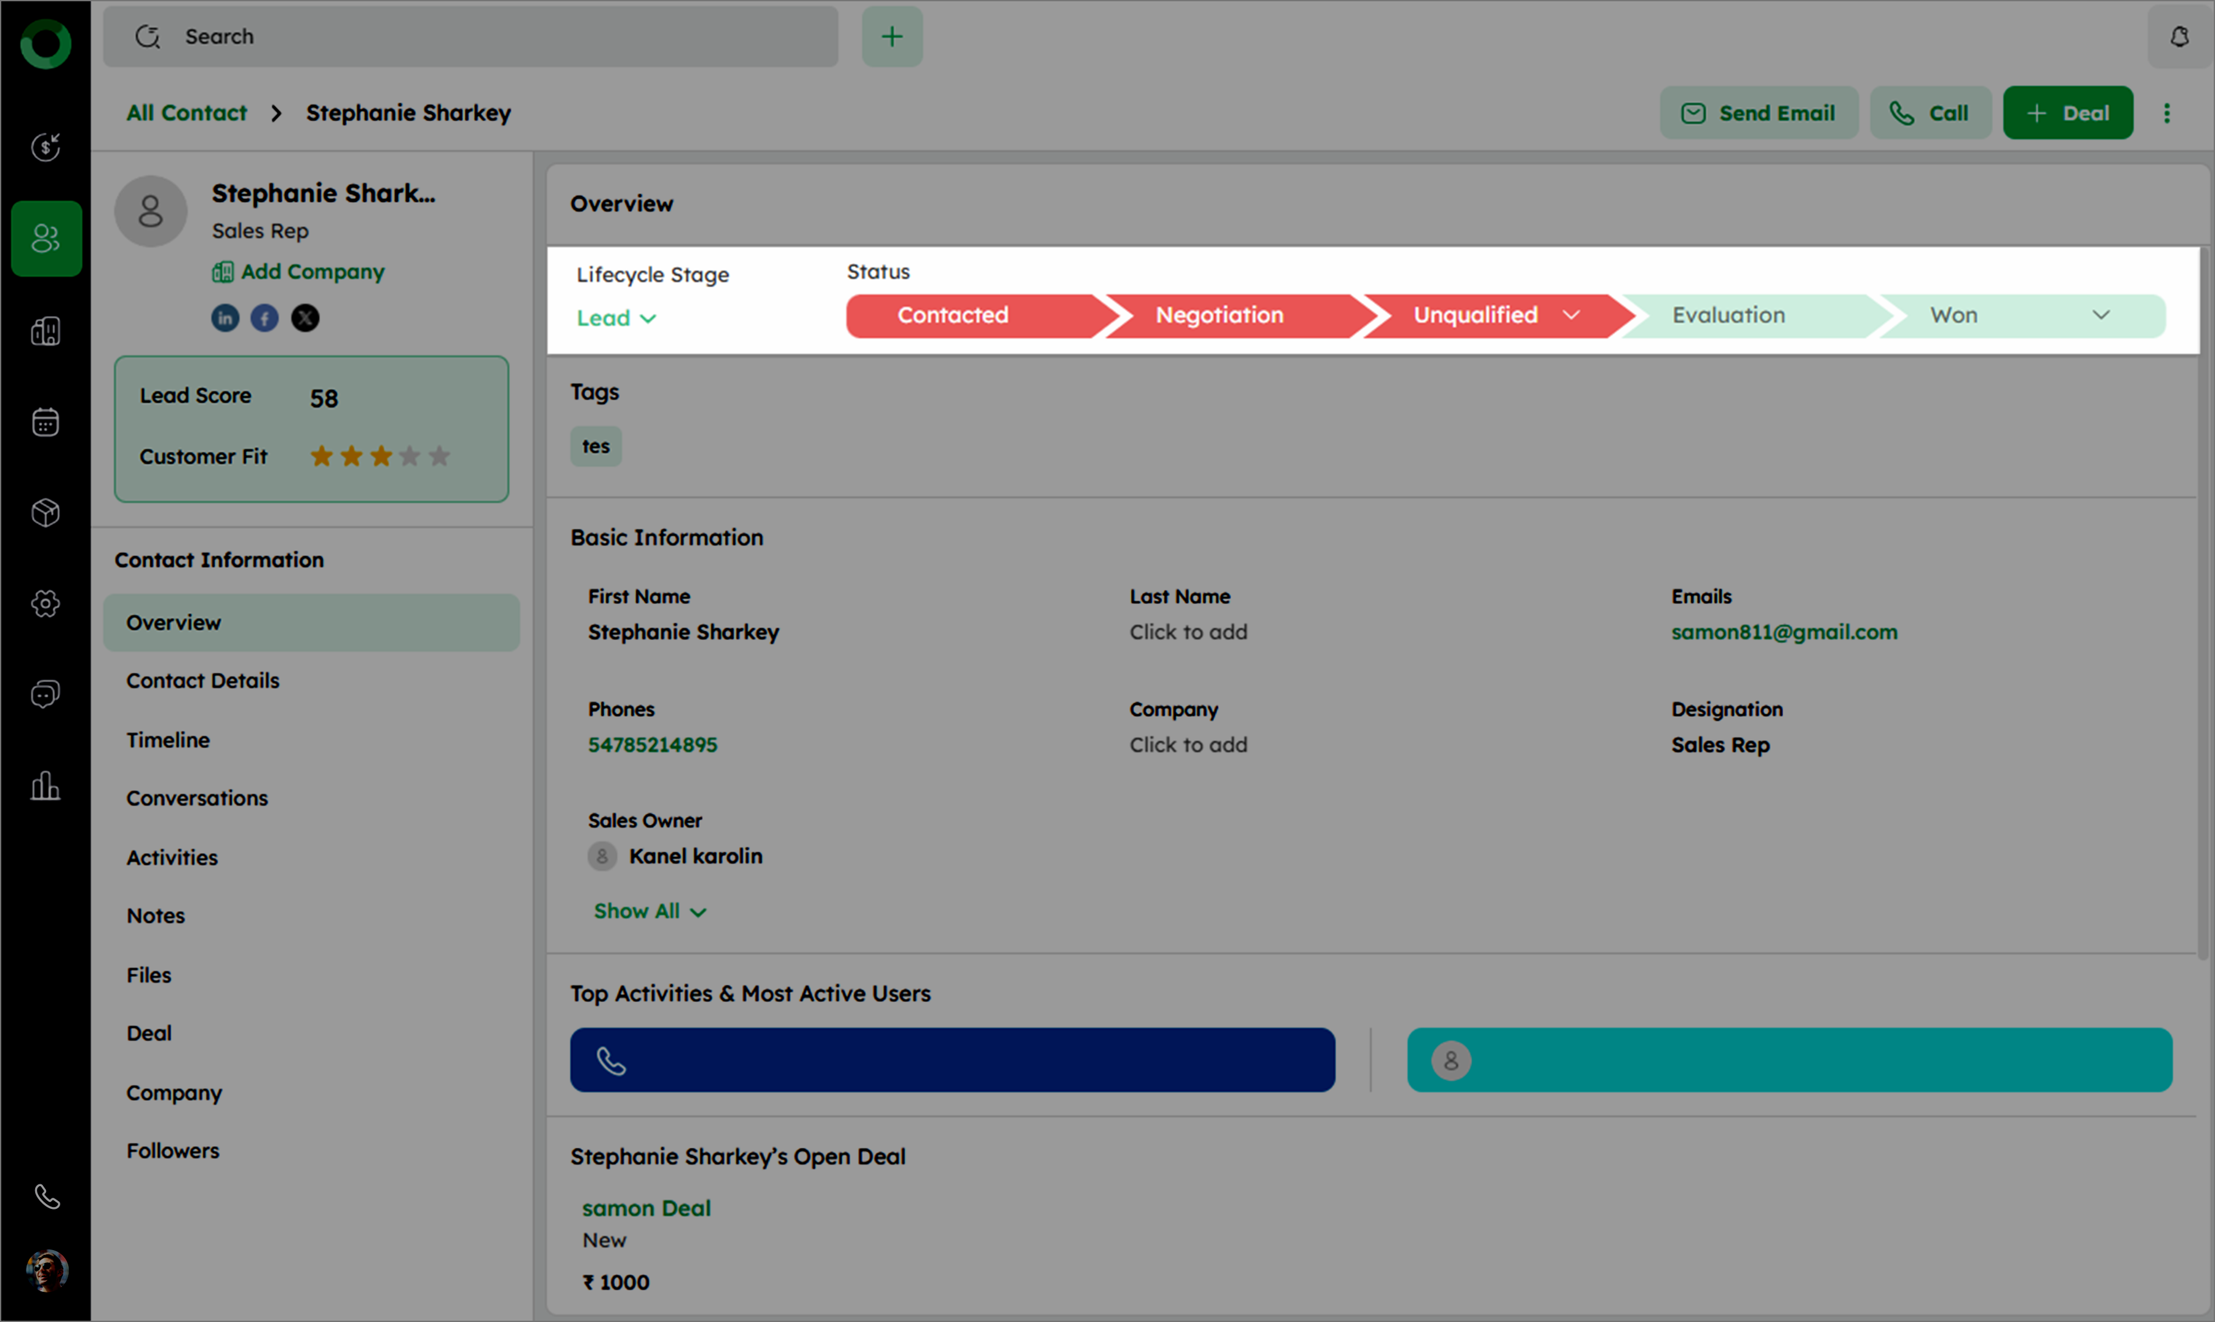Viewport: 2215px width, 1322px height.
Task: Click the Search input field
Action: [499, 36]
